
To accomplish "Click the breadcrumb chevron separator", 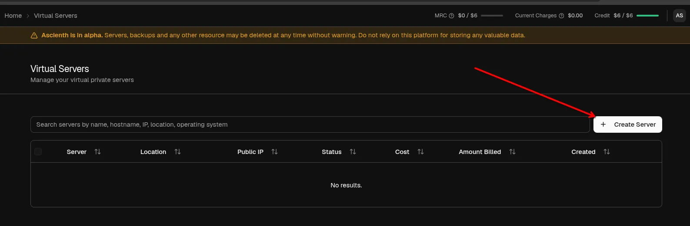I will pyautogui.click(x=28, y=16).
